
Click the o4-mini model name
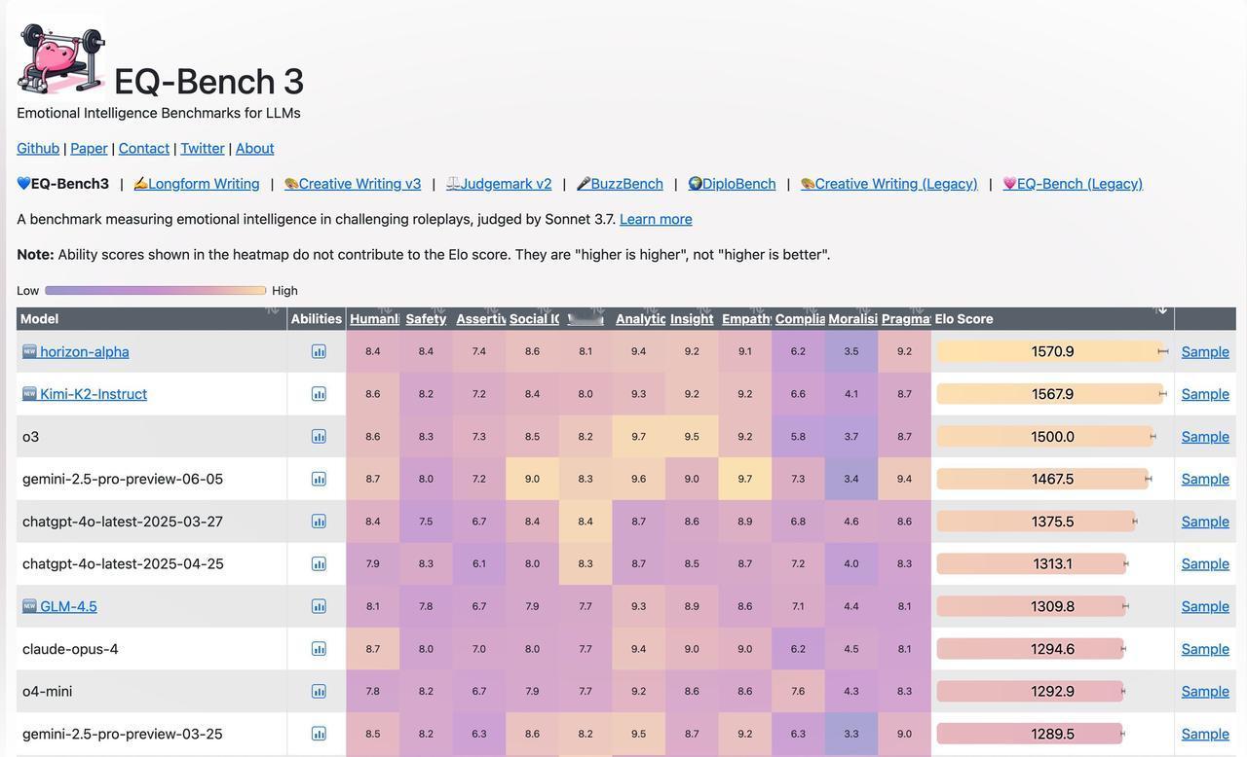pos(47,691)
